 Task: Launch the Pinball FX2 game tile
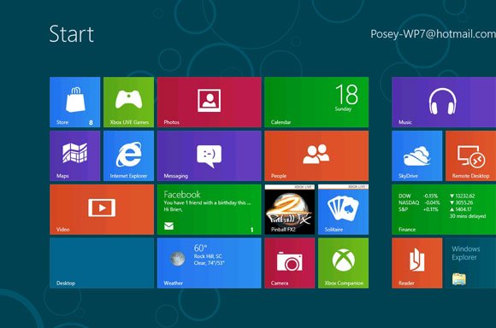pos(290,209)
